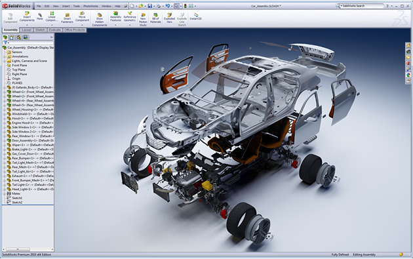This screenshot has width=413, height=259.
Task: Switch to the Layout tab
Action: tap(26, 30)
